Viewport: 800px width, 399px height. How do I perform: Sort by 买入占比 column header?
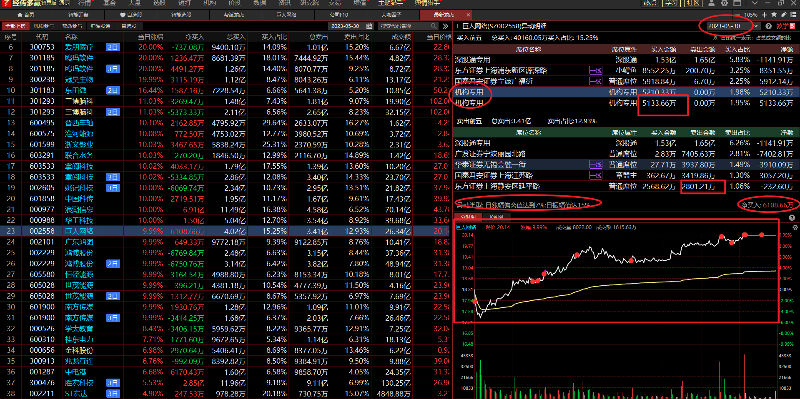tap(274, 37)
